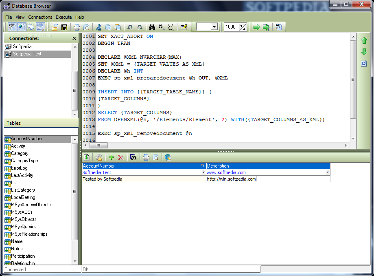
Task: Toggle the SQL editor panel button
Action: click(12, 27)
